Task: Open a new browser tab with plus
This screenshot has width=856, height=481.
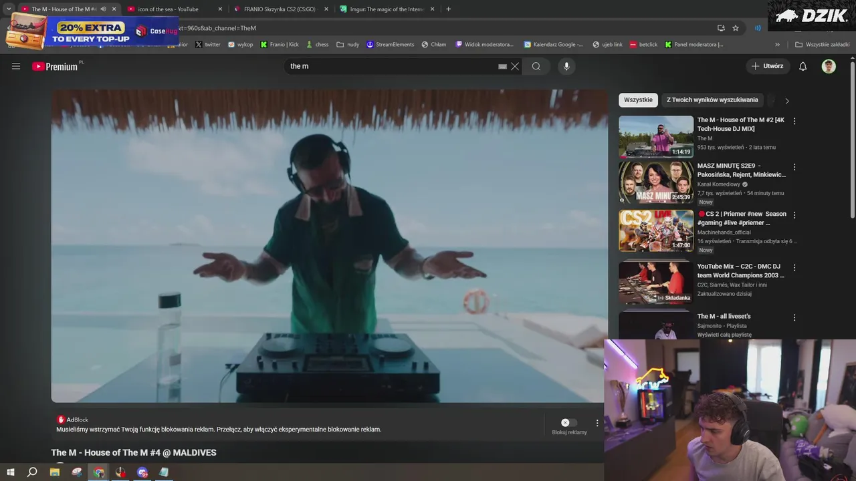Action: coord(448,9)
